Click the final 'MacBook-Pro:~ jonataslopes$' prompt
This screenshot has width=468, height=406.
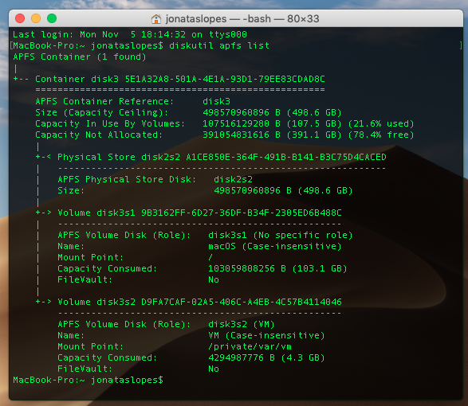click(88, 380)
